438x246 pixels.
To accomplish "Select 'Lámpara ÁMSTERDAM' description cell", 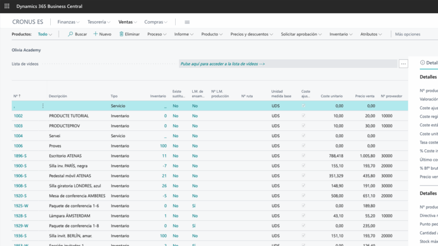I will tap(70, 216).
